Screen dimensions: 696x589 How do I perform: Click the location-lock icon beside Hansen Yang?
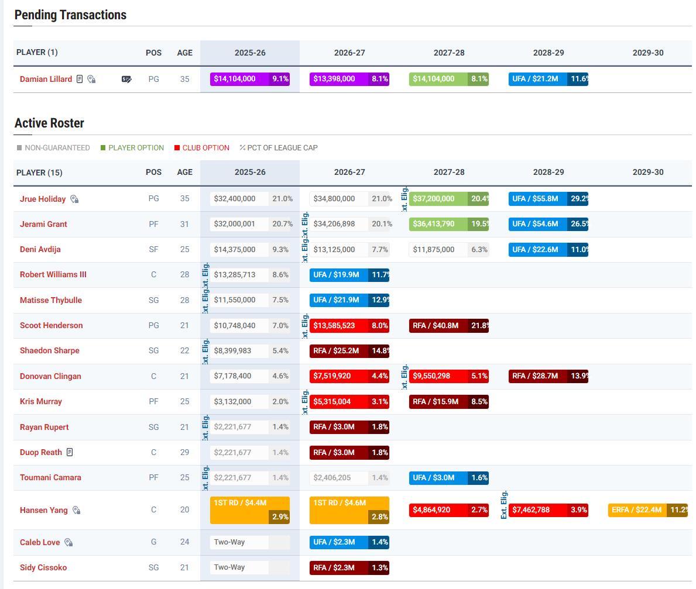coord(76,510)
